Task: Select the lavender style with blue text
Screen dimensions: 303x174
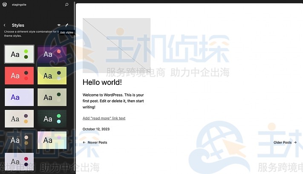Action: point(19,97)
